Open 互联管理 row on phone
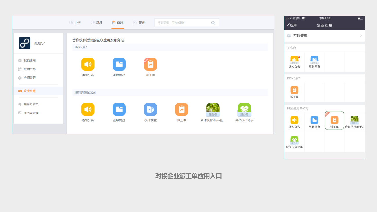This screenshot has height=212, width=377. 325,36
